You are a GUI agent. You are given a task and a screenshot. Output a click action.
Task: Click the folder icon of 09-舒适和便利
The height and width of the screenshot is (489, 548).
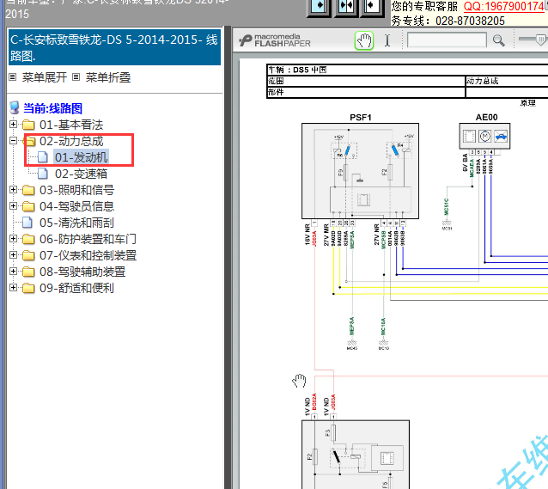coord(28,288)
